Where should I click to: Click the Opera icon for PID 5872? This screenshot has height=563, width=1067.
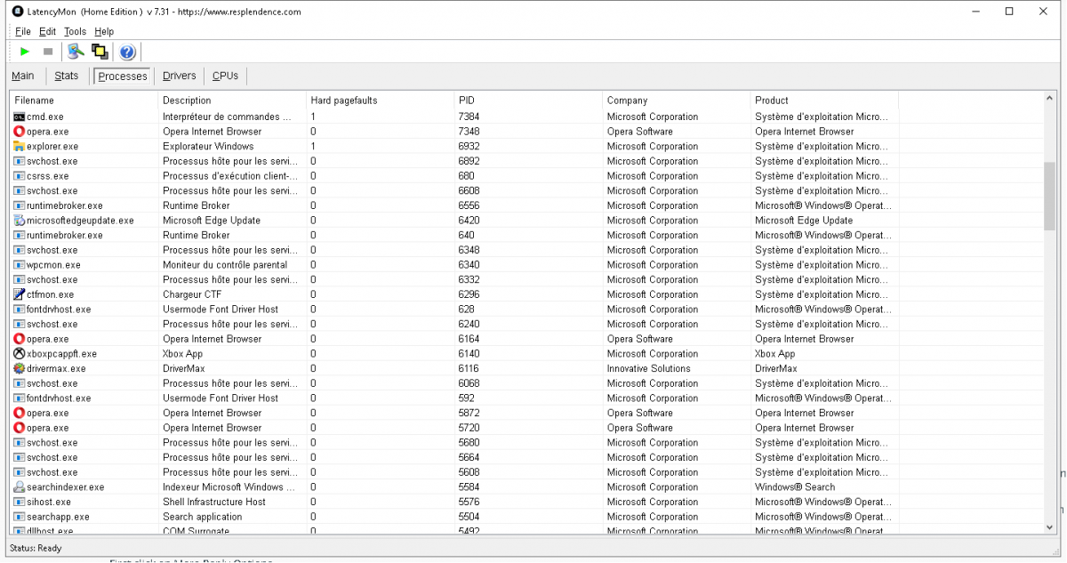click(20, 413)
